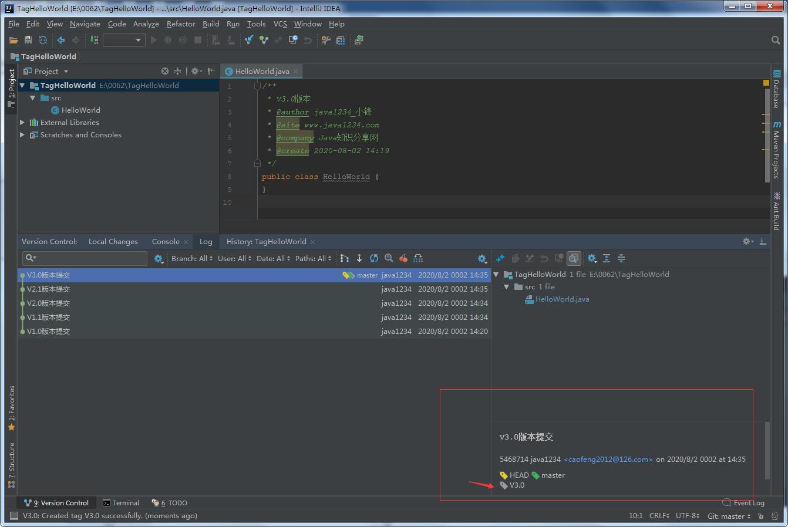Click the Synchronize toolbar icon
The image size is (788, 527).
click(43, 40)
